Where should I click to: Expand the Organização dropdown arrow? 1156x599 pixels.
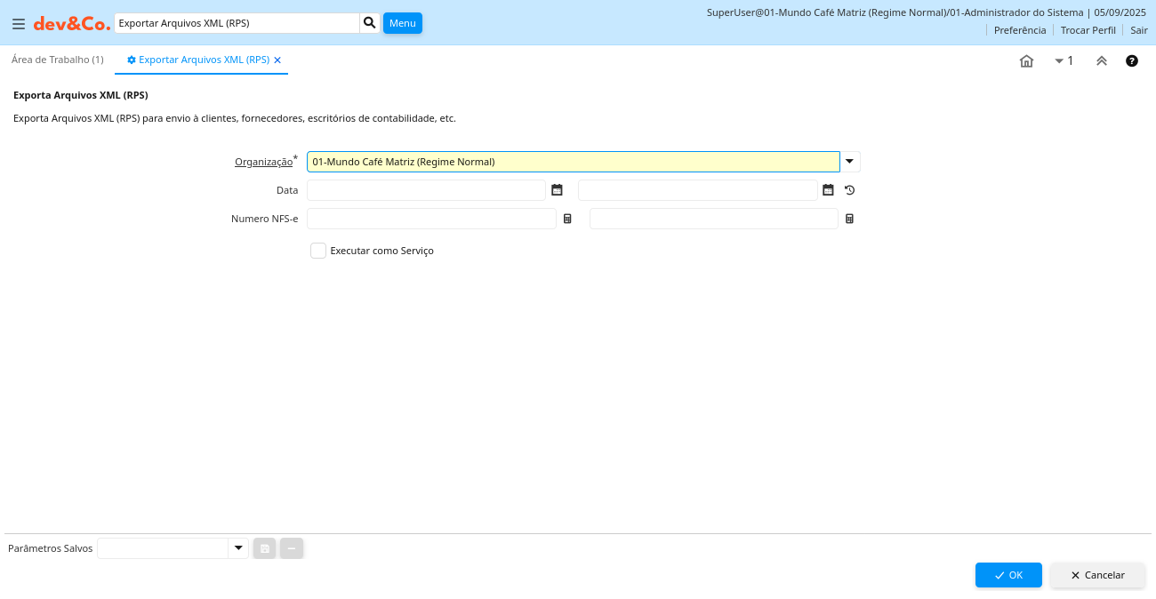click(850, 162)
